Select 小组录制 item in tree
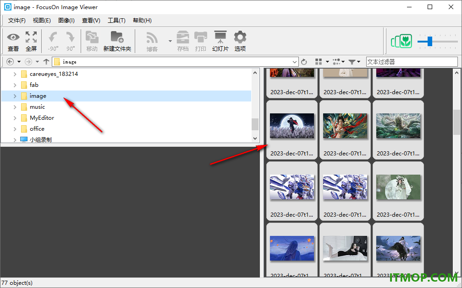Screen dimensions: 462x288 click(x=41, y=139)
